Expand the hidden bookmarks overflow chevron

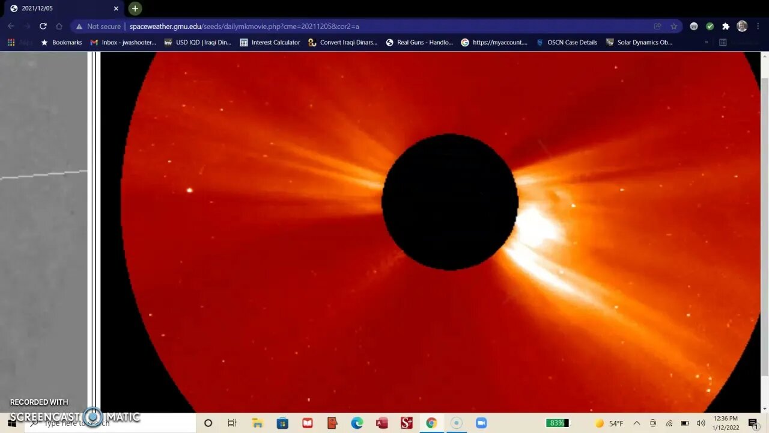(706, 43)
